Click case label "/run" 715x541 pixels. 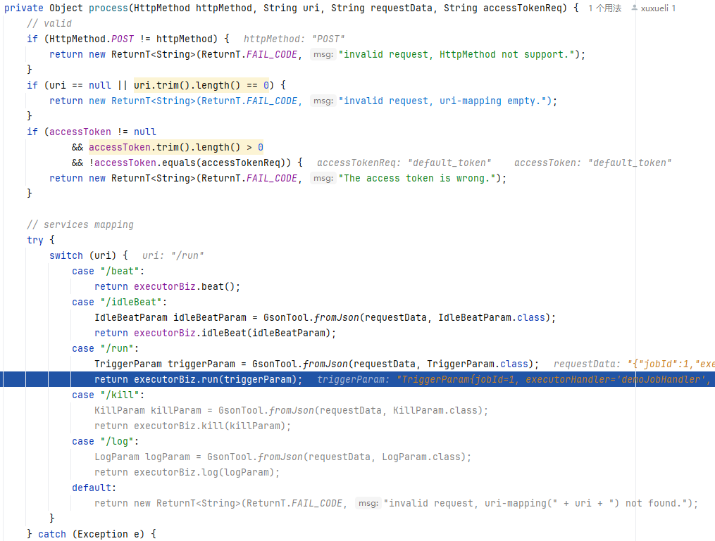(x=117, y=348)
